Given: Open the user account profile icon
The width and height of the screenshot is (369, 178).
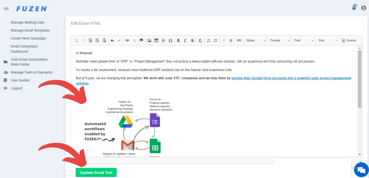Looking at the screenshot, I should 364,8.
